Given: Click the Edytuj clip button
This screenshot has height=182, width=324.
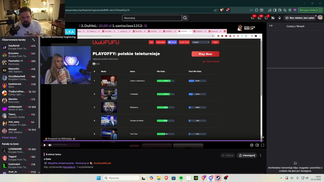Looking at the screenshot, I should 228,155.
